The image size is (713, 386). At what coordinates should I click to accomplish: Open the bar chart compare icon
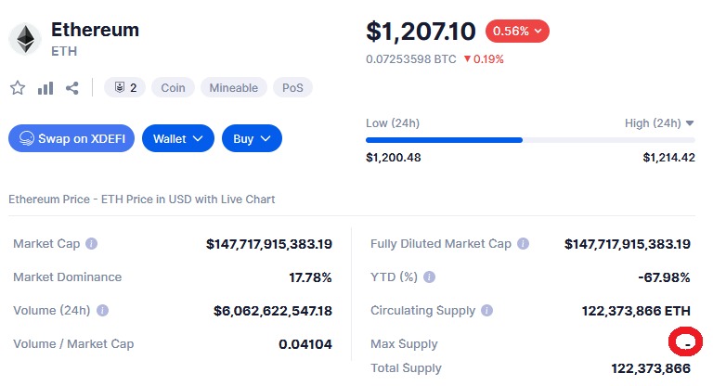point(45,88)
